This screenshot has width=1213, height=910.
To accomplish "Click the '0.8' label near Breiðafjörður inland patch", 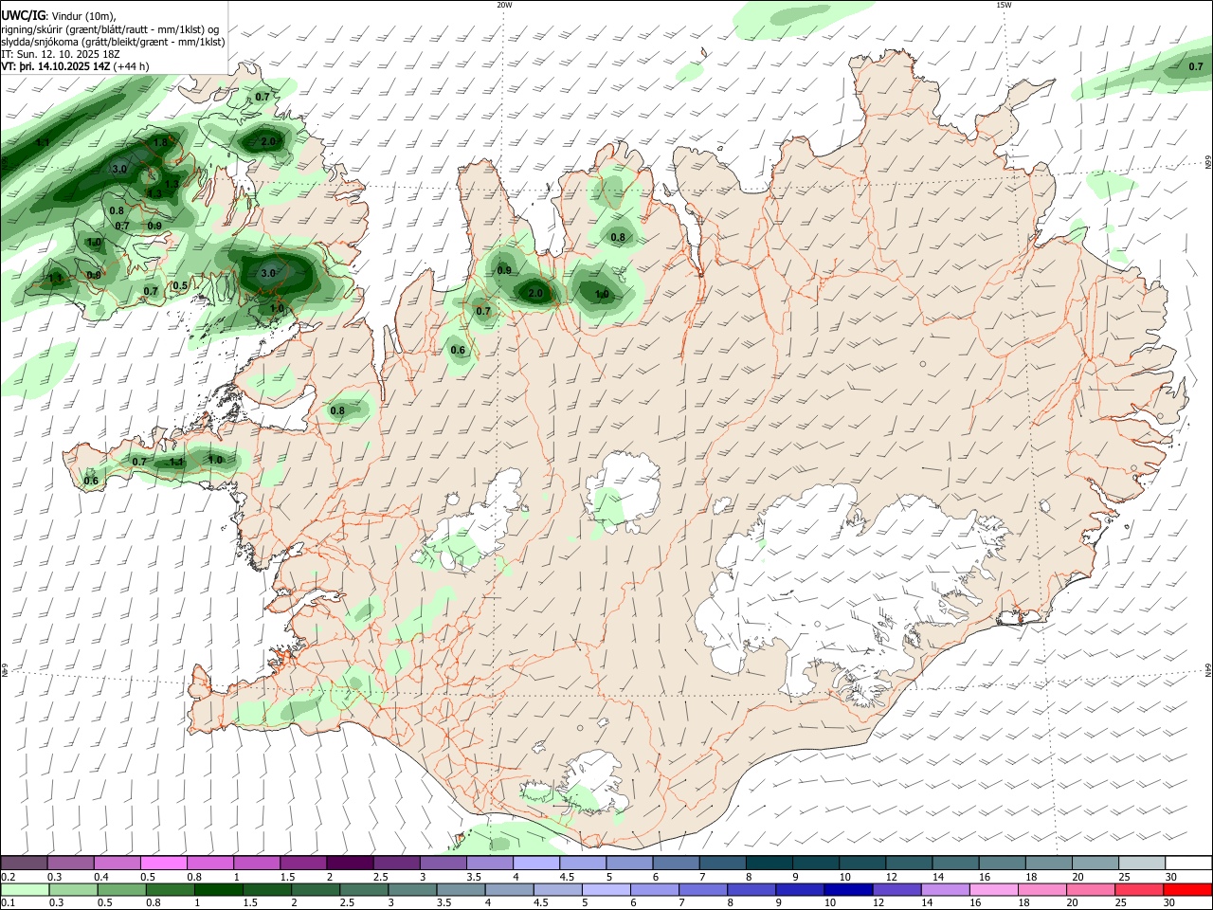I will pos(336,410).
